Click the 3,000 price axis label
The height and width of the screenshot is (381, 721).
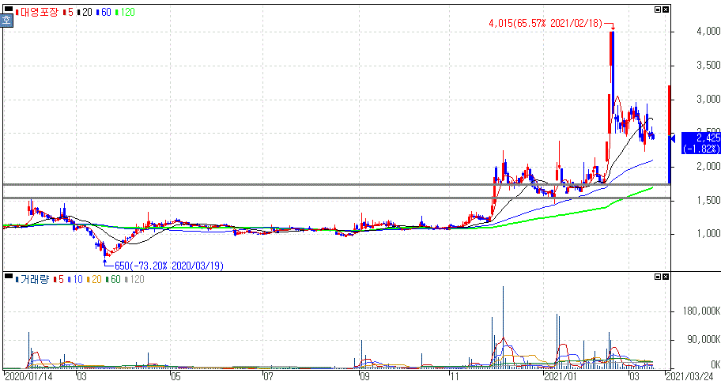pos(708,100)
